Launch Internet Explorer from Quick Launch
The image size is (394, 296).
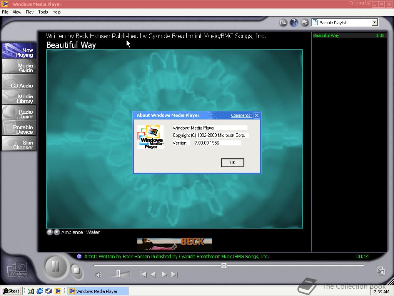point(40,291)
